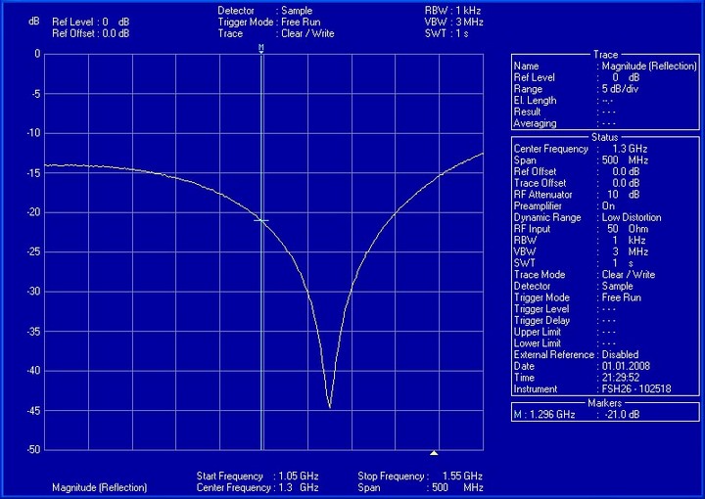The width and height of the screenshot is (705, 499).
Task: Click the 'Trigger Level' status row
Action: [x=565, y=309]
